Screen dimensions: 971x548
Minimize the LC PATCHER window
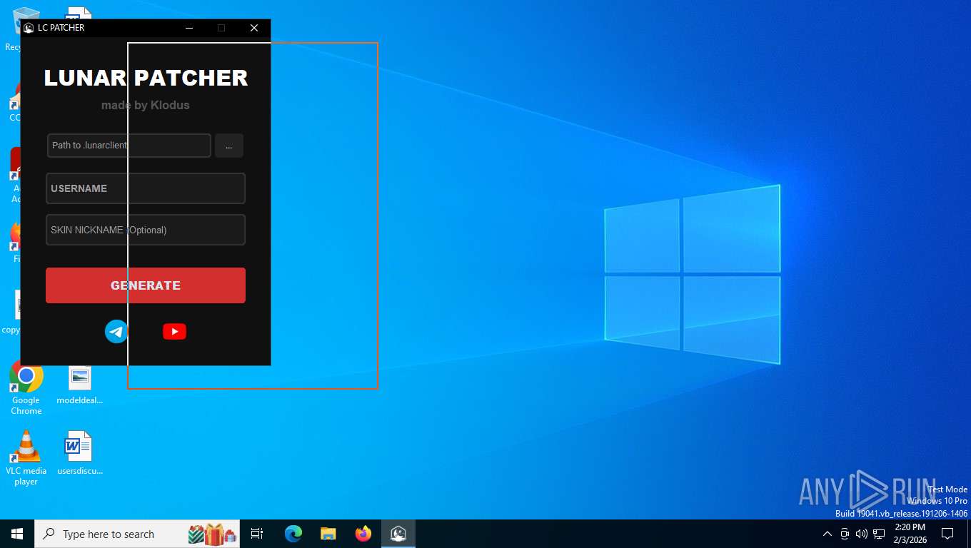click(189, 28)
